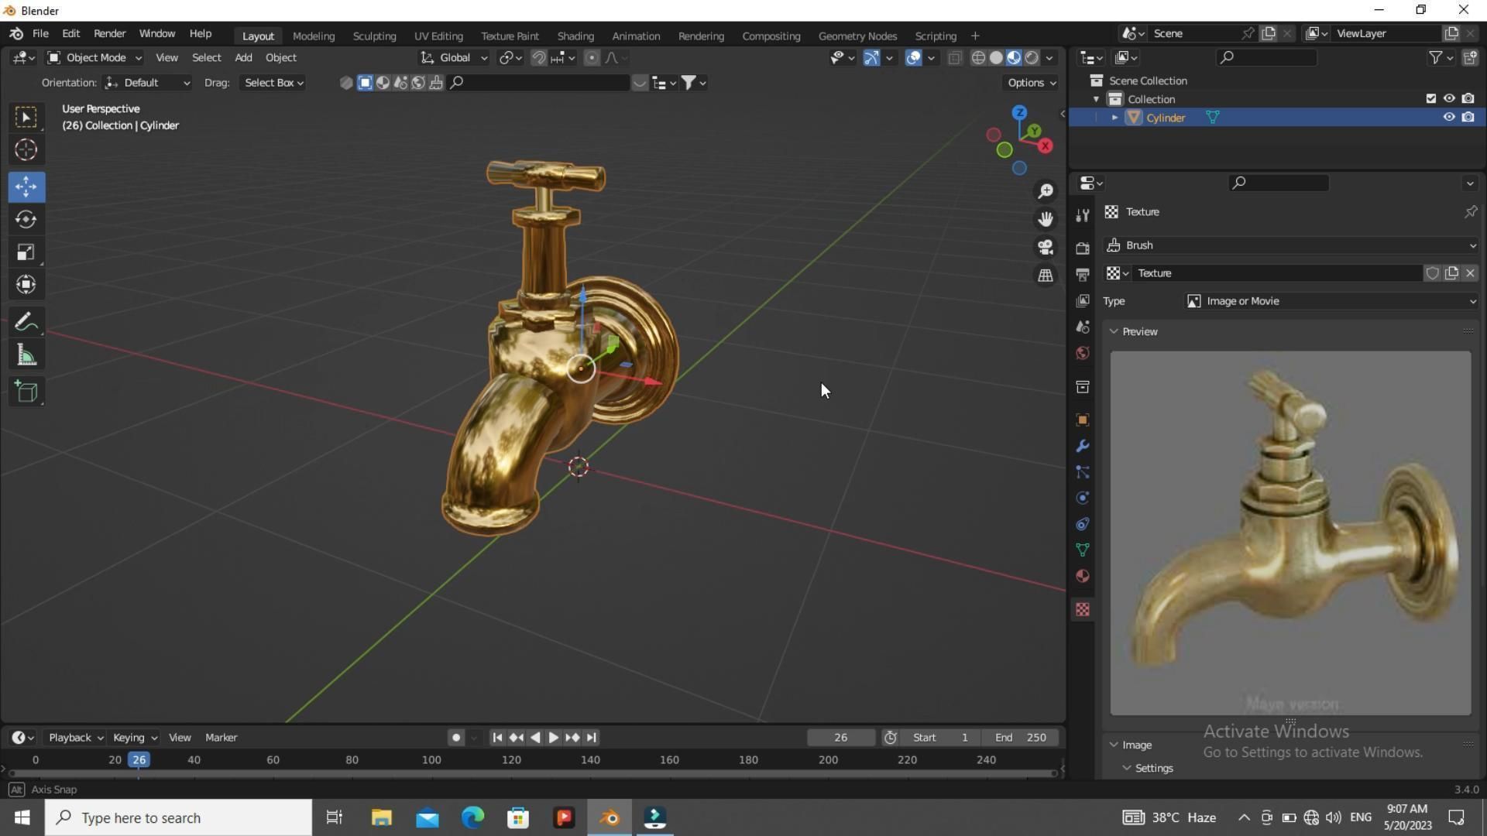Image resolution: width=1487 pixels, height=836 pixels.
Task: Choose the Annotate pencil tool
Action: click(26, 322)
